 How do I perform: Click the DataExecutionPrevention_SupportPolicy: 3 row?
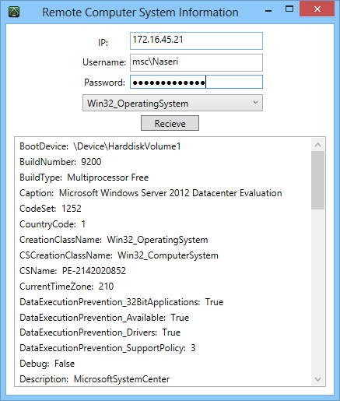pos(107,348)
